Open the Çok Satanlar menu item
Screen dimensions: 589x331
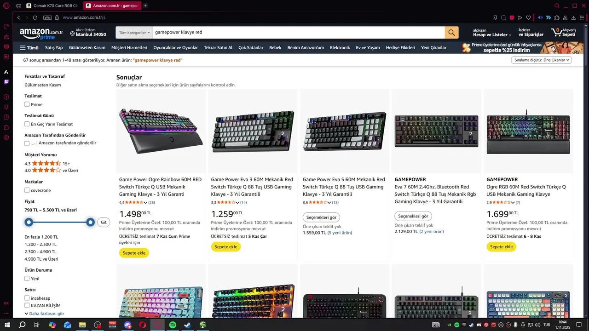click(251, 48)
